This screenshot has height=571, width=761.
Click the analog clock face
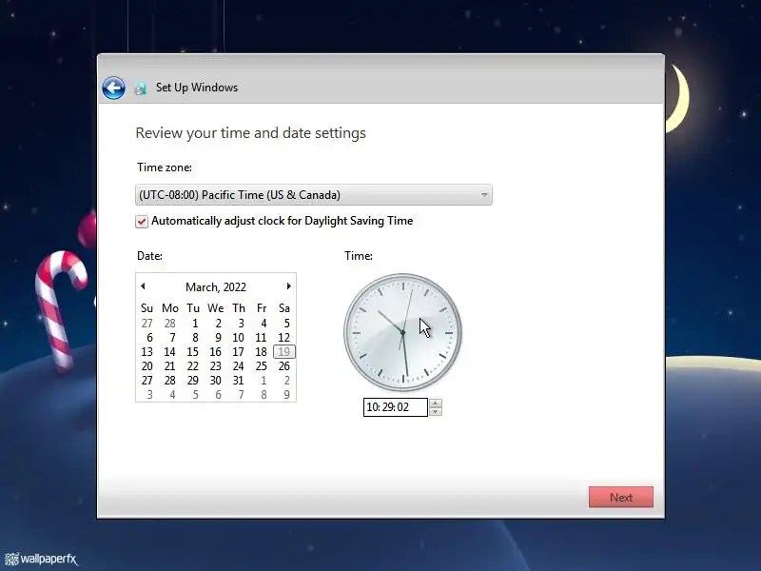point(402,332)
